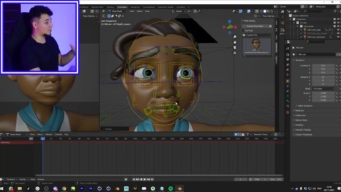Select the Render properties tab icon
341x192 pixels.
pyautogui.click(x=288, y=54)
